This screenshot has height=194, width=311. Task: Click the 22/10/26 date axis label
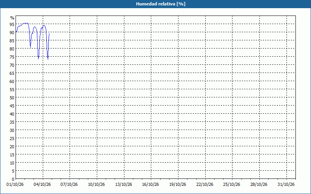[205, 185]
